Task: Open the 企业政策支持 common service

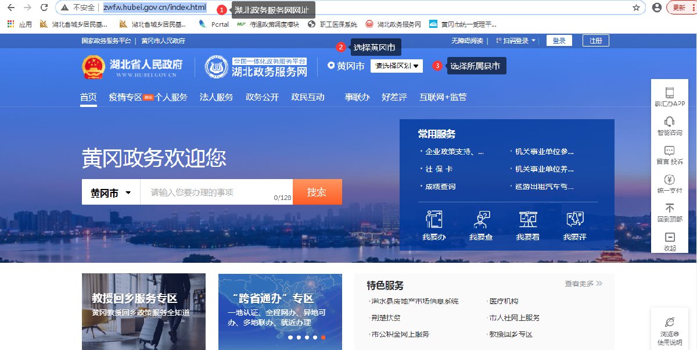Action: click(x=454, y=152)
